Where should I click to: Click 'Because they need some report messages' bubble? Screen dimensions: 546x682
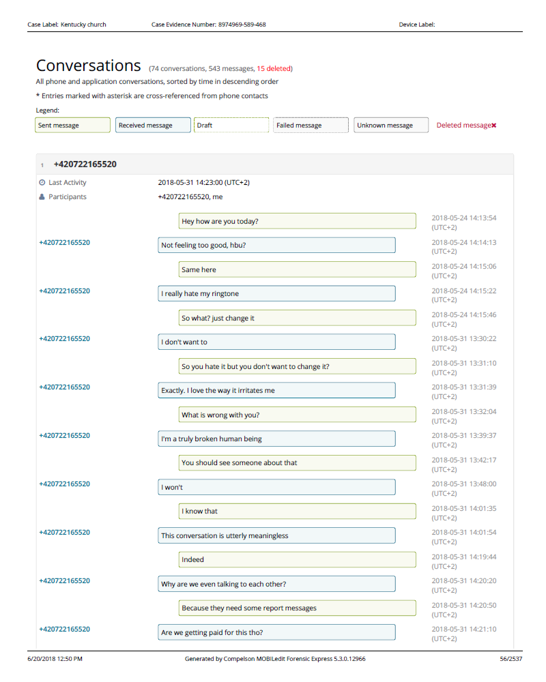tap(297, 608)
